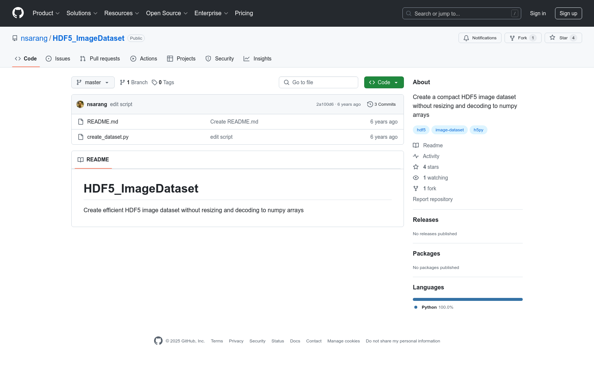Open the footer Contact link
Viewport: 594px width, 371px height.
(314, 341)
